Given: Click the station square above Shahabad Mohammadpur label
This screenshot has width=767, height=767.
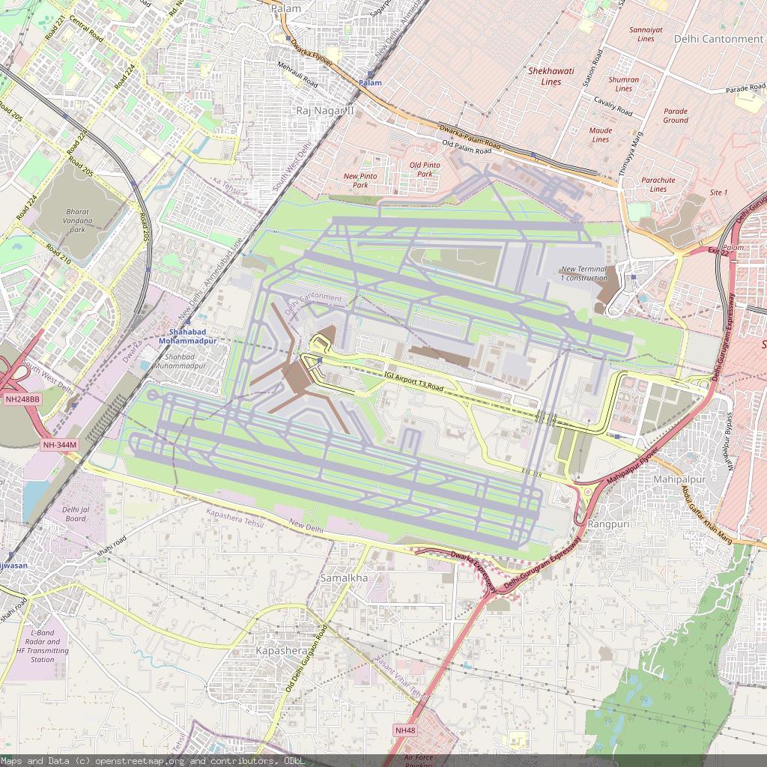Looking at the screenshot, I should pos(188,321).
